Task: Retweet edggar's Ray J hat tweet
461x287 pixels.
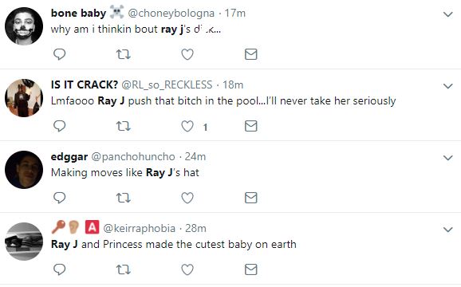Action: (123, 198)
